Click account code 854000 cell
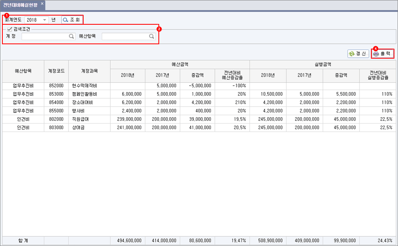This screenshot has width=398, height=246. [56, 102]
